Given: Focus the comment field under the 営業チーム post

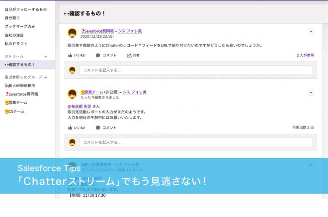Looking at the screenshot, I should (x=196, y=142).
